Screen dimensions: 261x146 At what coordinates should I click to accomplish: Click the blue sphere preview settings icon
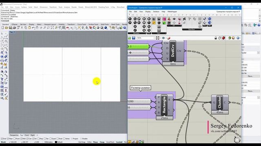[x=238, y=38]
